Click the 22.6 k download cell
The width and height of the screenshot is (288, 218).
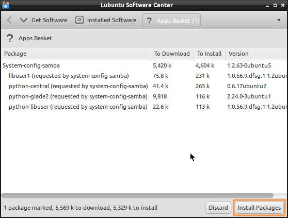pos(161,107)
